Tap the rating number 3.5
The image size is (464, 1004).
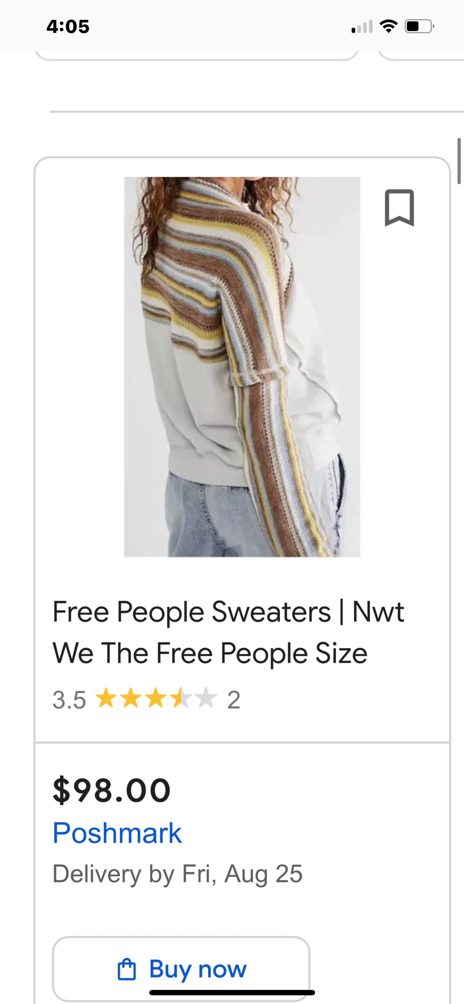[69, 700]
